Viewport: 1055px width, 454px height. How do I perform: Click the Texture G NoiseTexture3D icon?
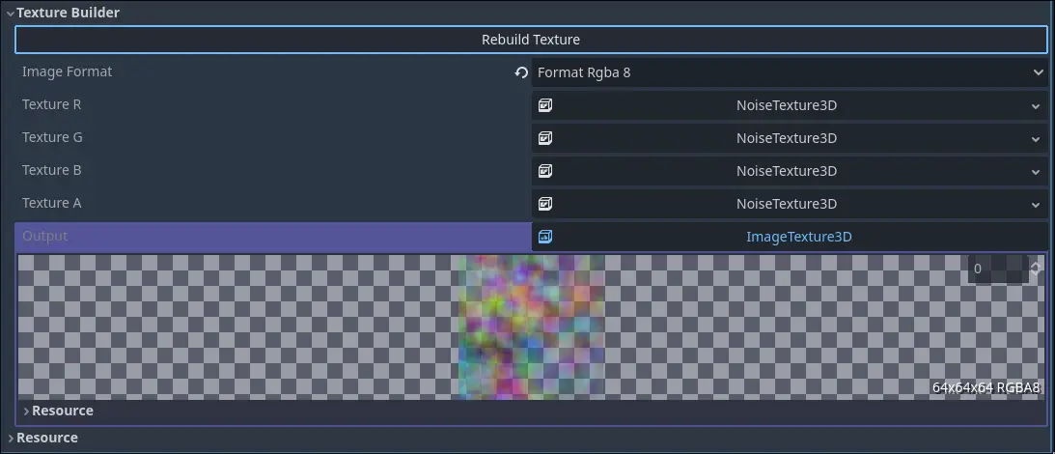point(545,138)
